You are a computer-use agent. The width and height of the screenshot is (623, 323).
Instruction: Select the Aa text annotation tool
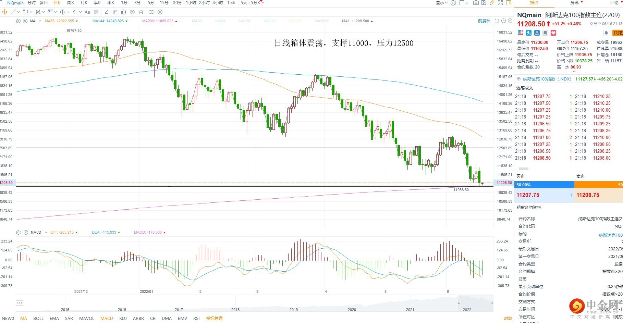tap(87, 12)
